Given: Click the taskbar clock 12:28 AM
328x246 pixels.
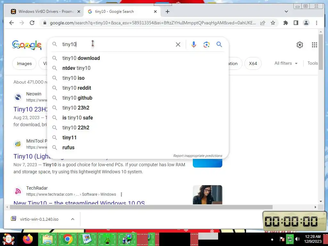Looking at the screenshot, I should coord(313,239).
